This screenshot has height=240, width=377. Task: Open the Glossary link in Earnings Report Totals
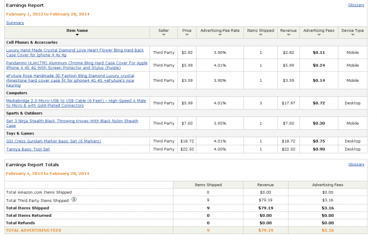[x=357, y=164]
